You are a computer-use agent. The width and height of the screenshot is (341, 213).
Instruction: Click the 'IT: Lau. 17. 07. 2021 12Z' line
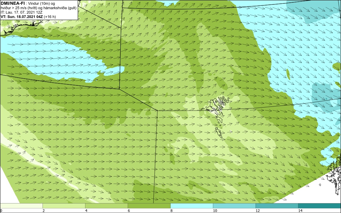(21, 12)
